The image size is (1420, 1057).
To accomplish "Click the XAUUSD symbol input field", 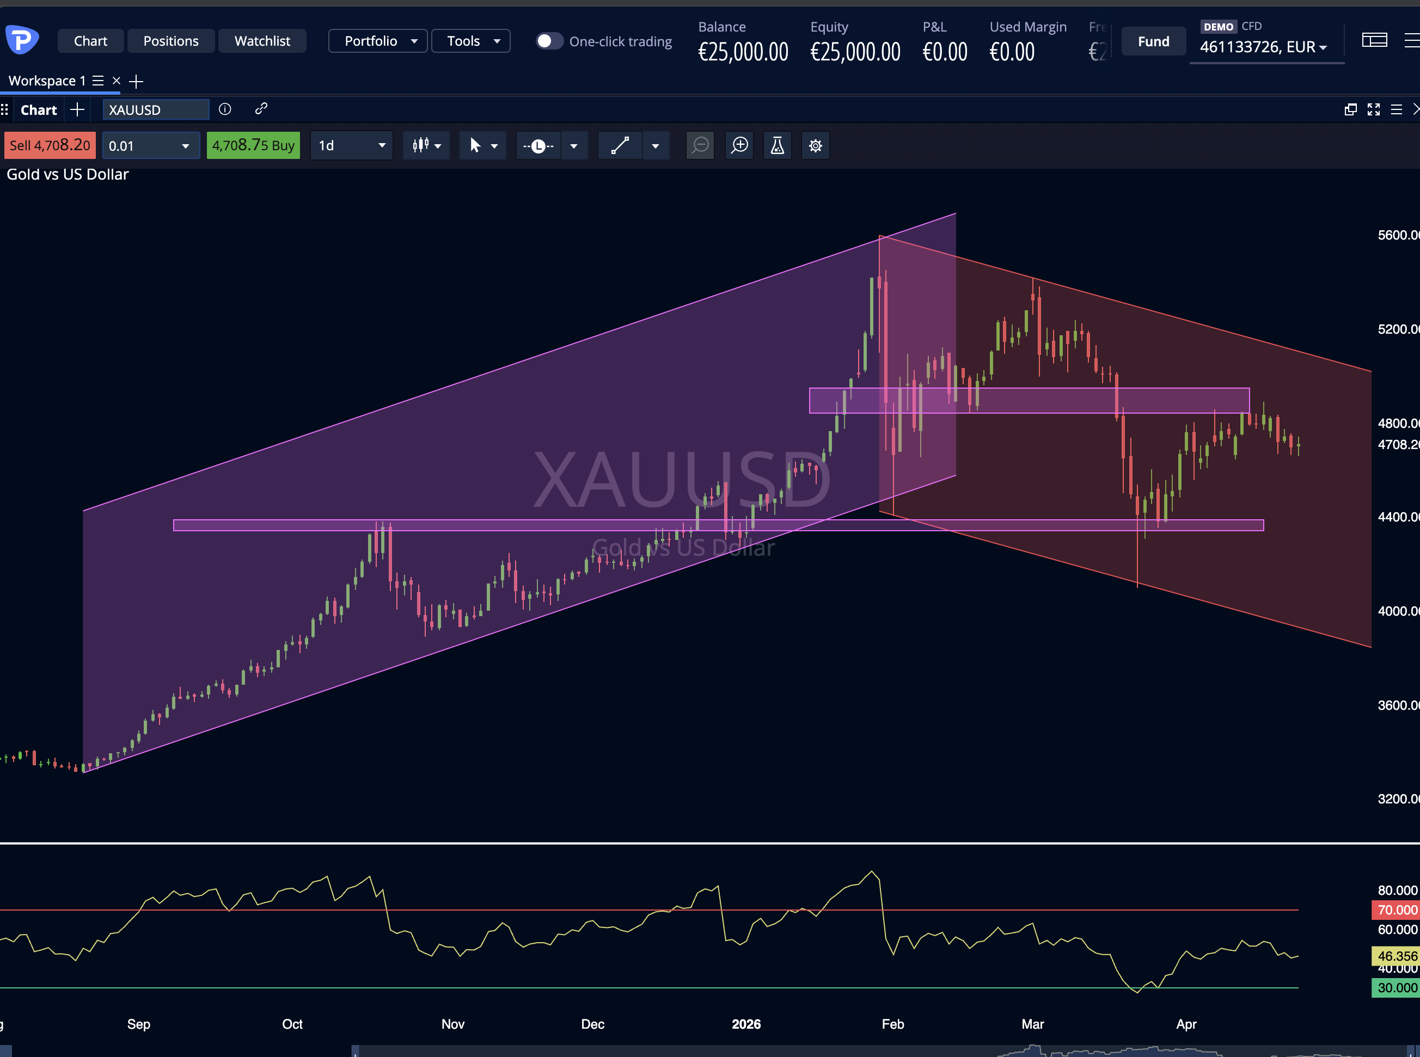I will click(x=156, y=109).
